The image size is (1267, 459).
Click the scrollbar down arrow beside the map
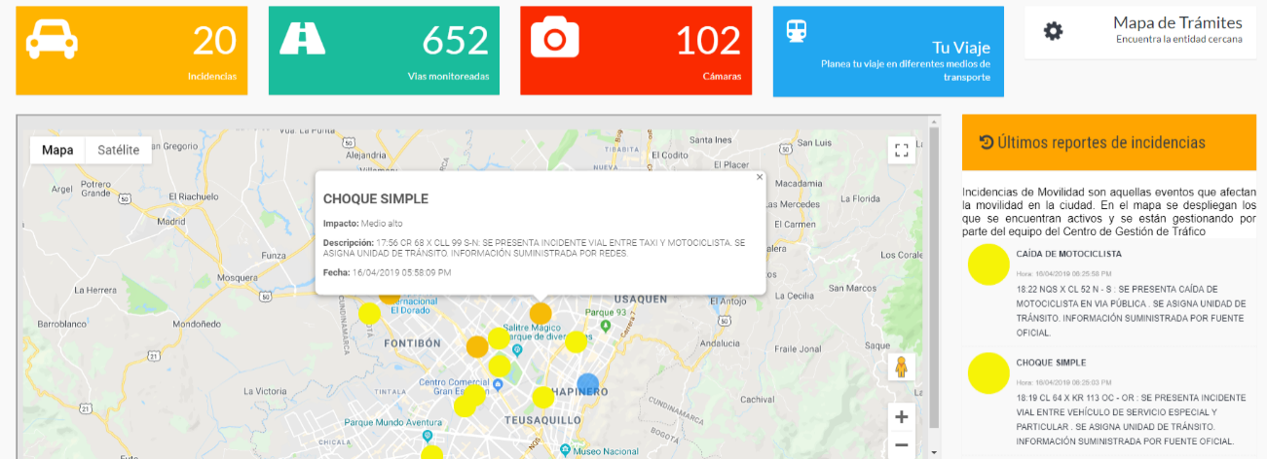936,452
